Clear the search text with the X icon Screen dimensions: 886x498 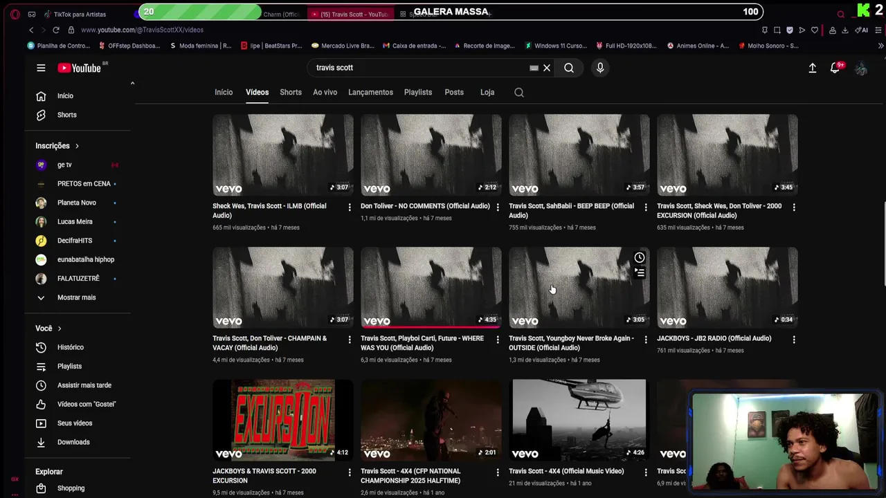(x=547, y=68)
